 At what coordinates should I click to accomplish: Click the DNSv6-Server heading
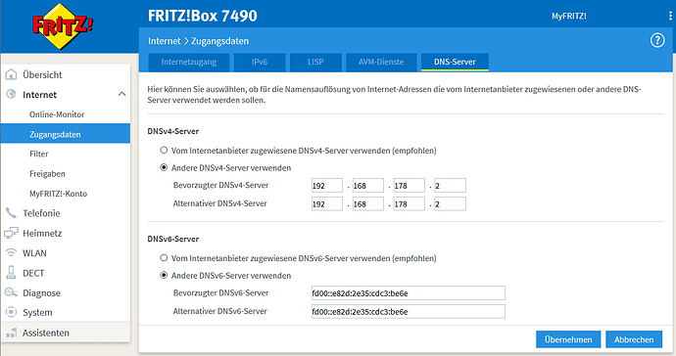pyautogui.click(x=172, y=239)
